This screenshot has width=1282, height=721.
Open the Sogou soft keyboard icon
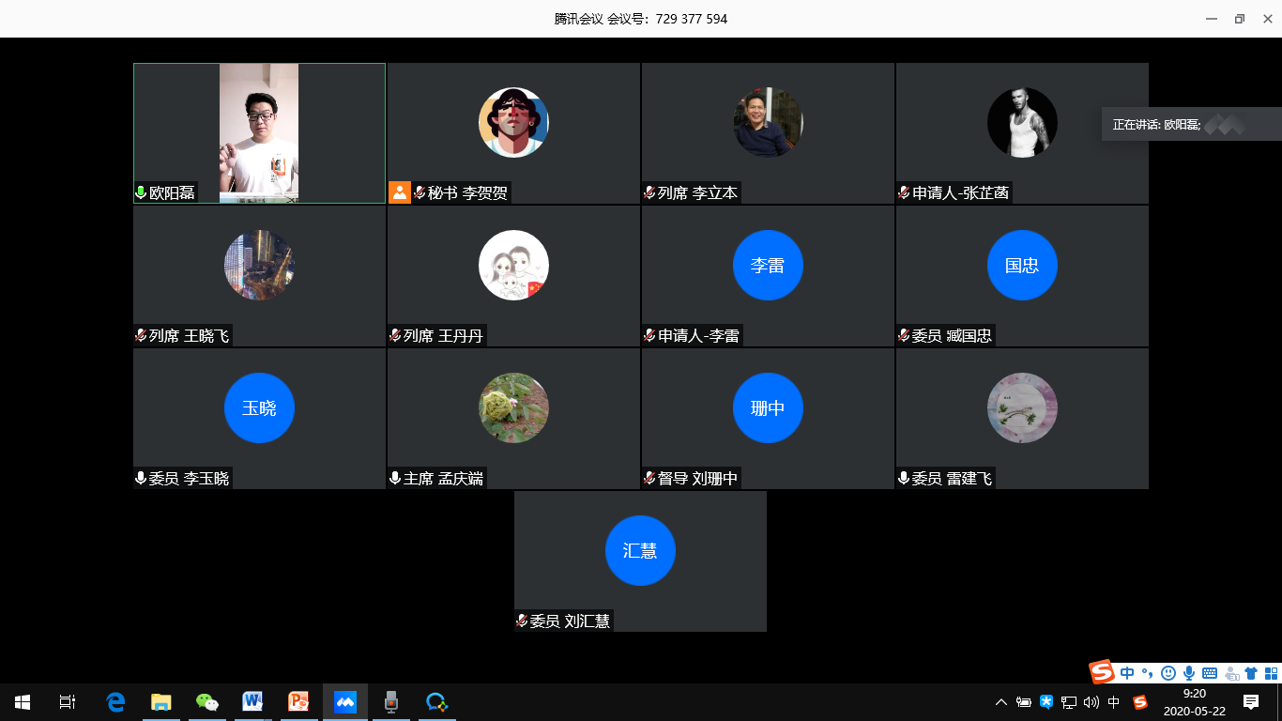click(1210, 673)
